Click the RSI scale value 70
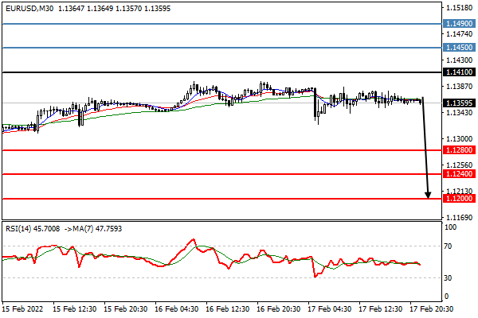 pyautogui.click(x=448, y=246)
